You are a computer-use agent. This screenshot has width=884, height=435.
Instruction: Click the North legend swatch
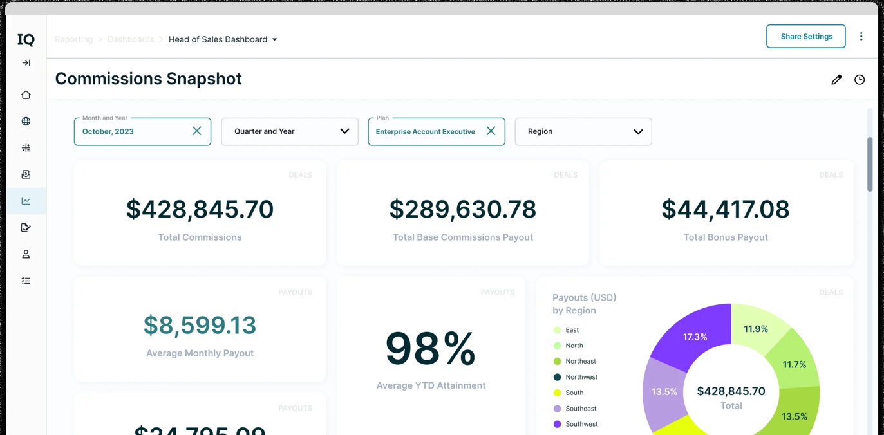(x=558, y=346)
